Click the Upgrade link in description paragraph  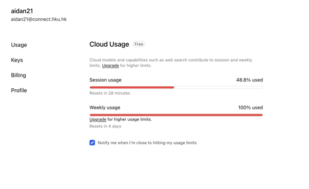click(x=110, y=65)
